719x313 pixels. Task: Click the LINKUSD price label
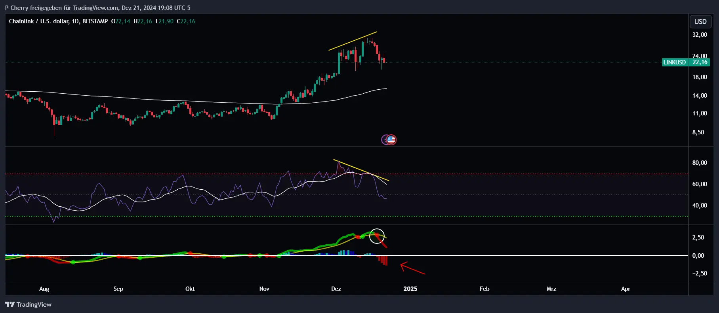click(x=675, y=62)
